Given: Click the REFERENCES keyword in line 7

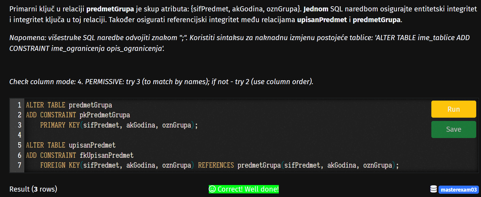Looking at the screenshot, I should point(216,165).
